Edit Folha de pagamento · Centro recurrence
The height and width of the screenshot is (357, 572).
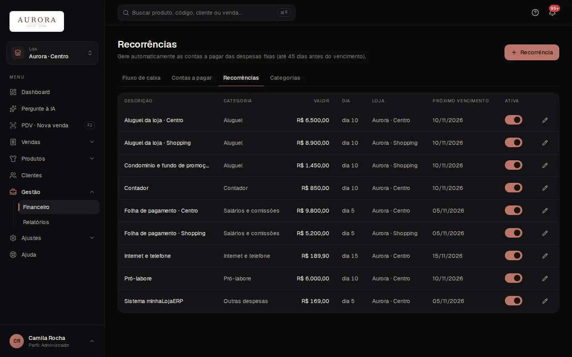tap(545, 211)
